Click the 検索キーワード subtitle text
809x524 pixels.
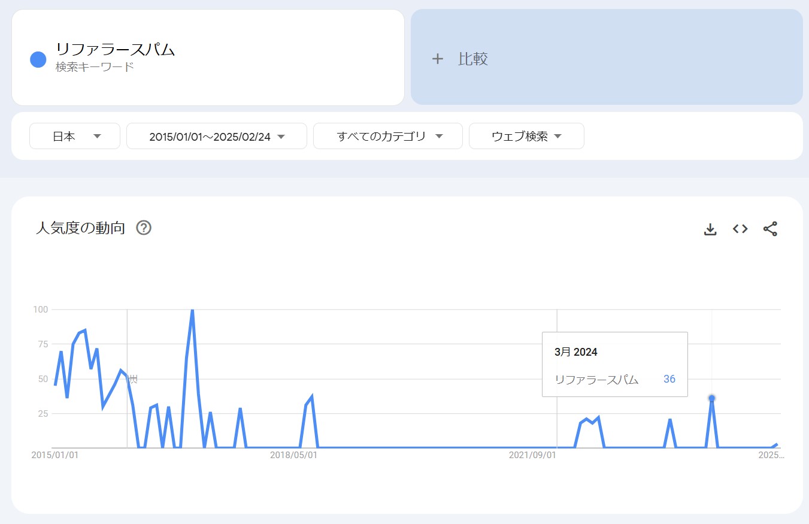95,67
